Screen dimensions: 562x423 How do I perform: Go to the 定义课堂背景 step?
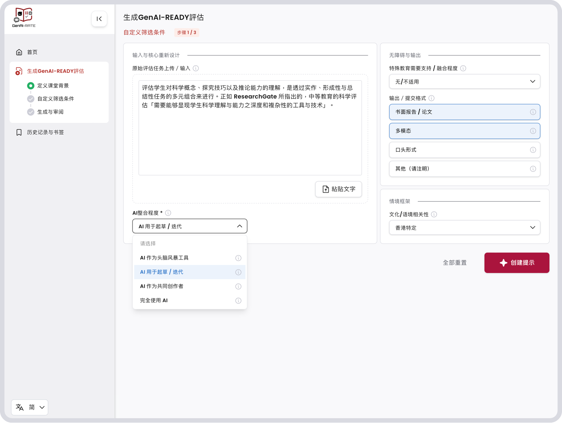pyautogui.click(x=53, y=86)
